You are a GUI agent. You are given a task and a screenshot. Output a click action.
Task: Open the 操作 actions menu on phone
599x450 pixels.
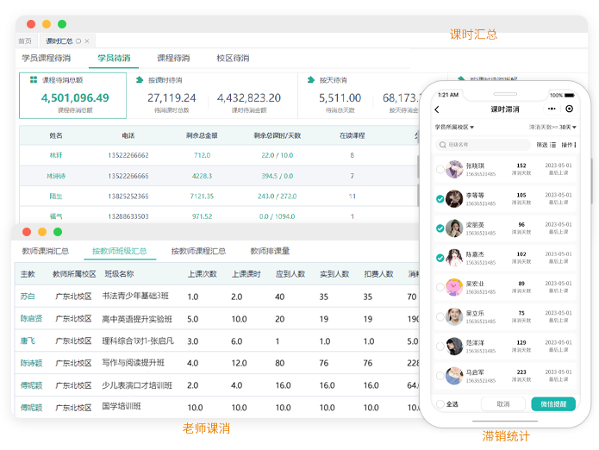coord(569,145)
